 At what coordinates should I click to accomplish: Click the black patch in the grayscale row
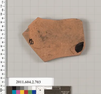click(14, 88)
